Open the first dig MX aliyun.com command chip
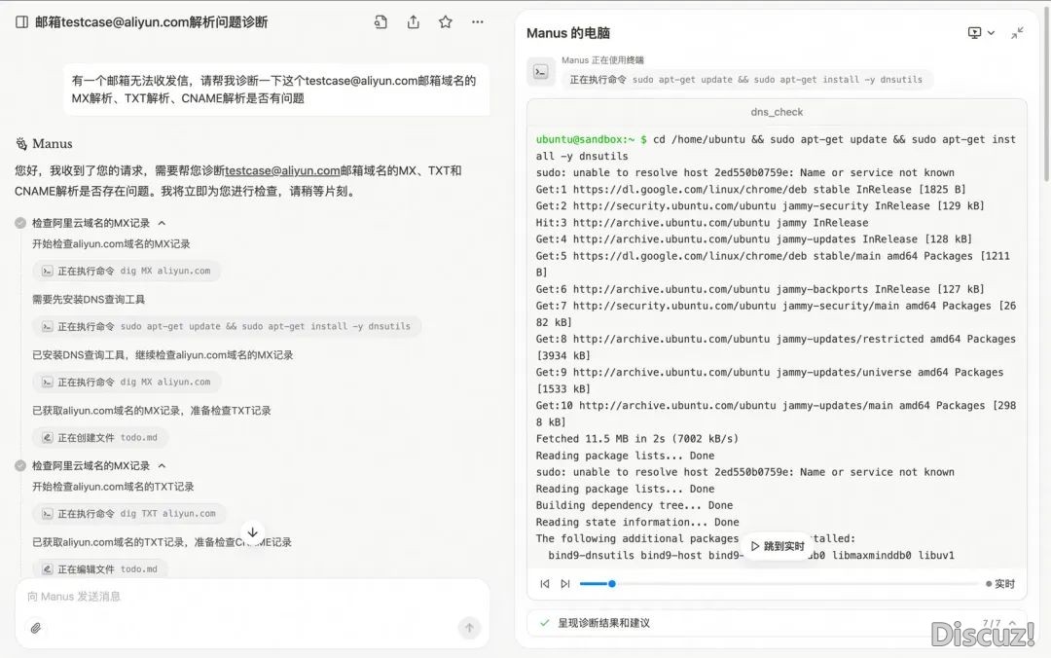This screenshot has width=1051, height=658. pos(127,271)
